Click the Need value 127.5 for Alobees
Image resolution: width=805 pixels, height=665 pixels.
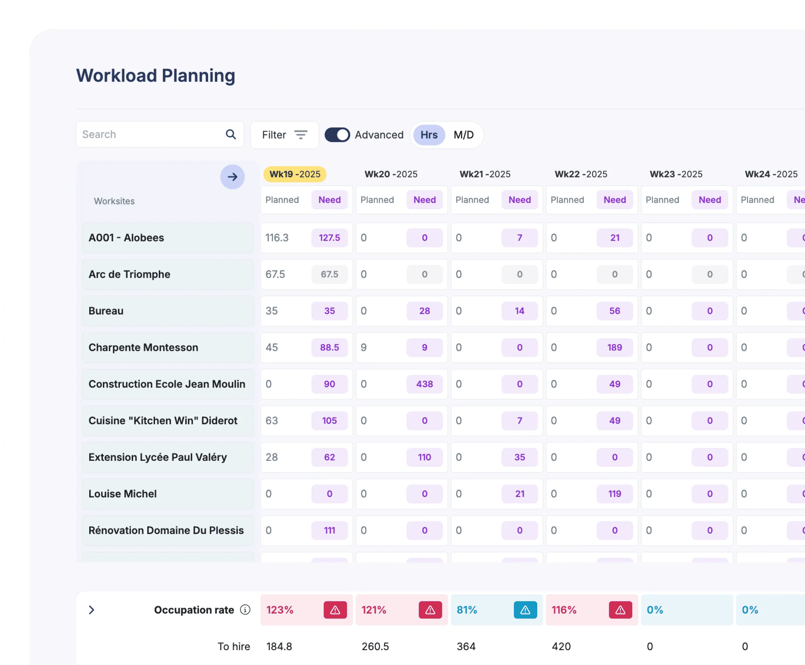pos(329,238)
